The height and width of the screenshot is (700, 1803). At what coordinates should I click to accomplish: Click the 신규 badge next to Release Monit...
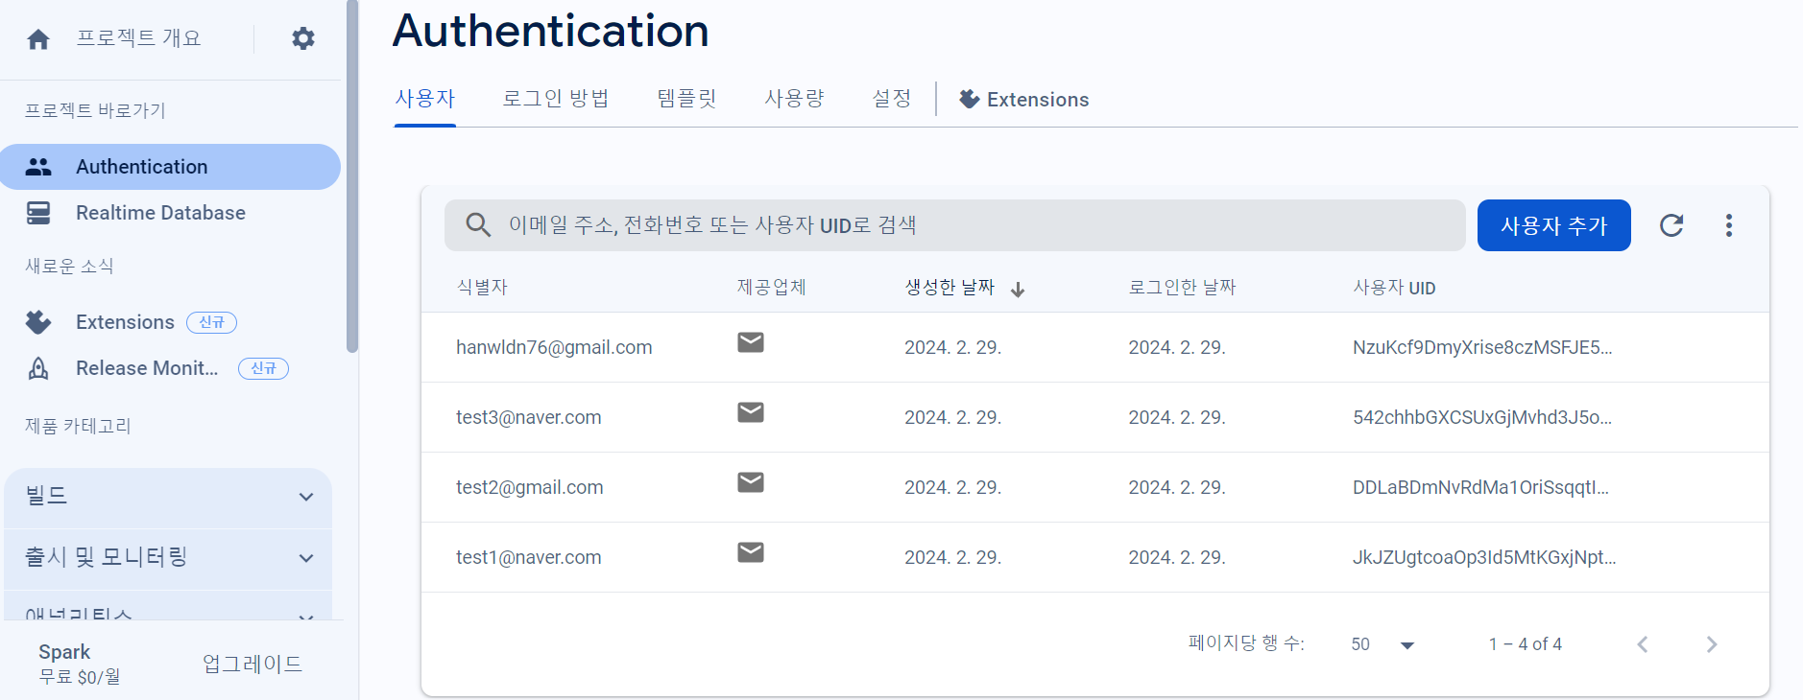pos(263,368)
